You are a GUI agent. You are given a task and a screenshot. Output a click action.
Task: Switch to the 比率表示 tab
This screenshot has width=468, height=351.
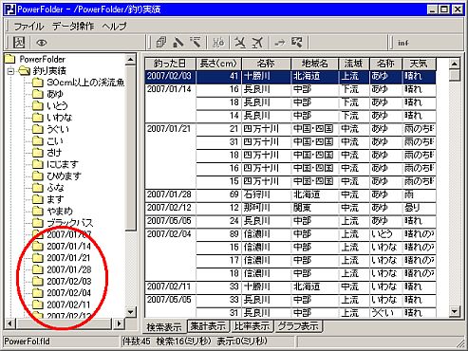[x=252, y=326]
